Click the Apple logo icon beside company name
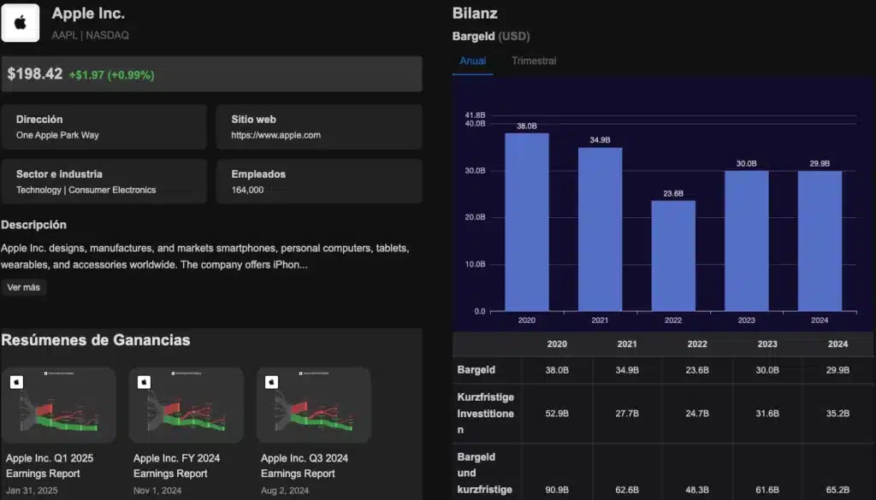Screen dimensions: 876x500 tap(21, 23)
